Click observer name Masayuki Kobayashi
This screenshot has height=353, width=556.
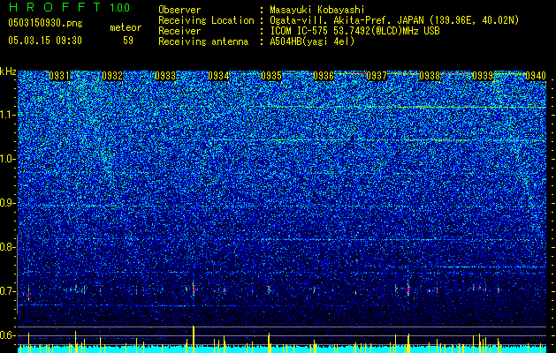coord(317,10)
